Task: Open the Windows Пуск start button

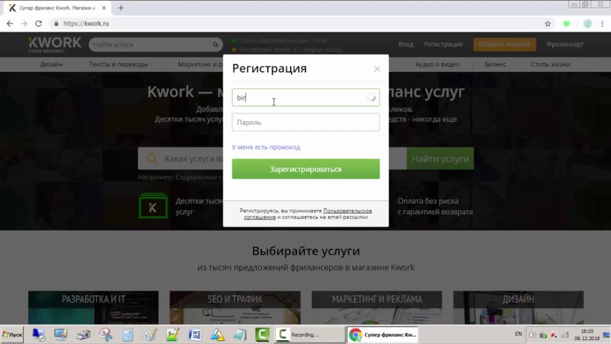Action: (x=12, y=335)
